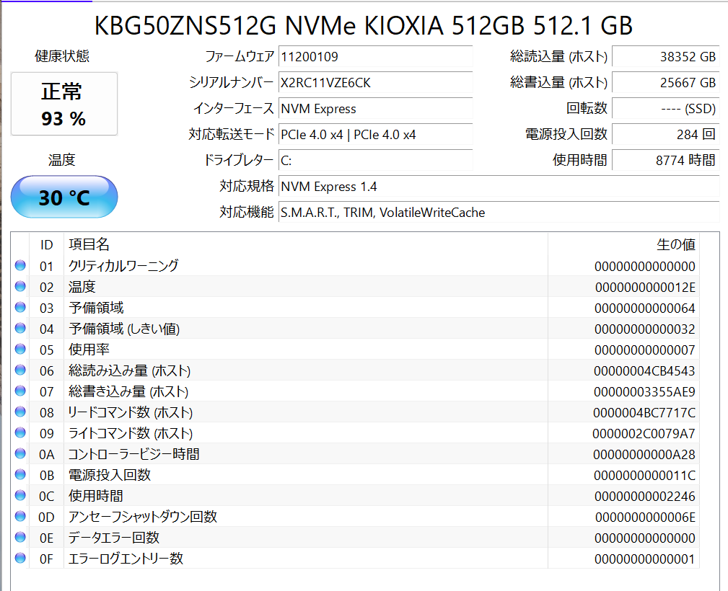Click the drive title KBG50ZNS512G NVMe KIOXIA
This screenshot has width=728, height=591.
(x=364, y=26)
